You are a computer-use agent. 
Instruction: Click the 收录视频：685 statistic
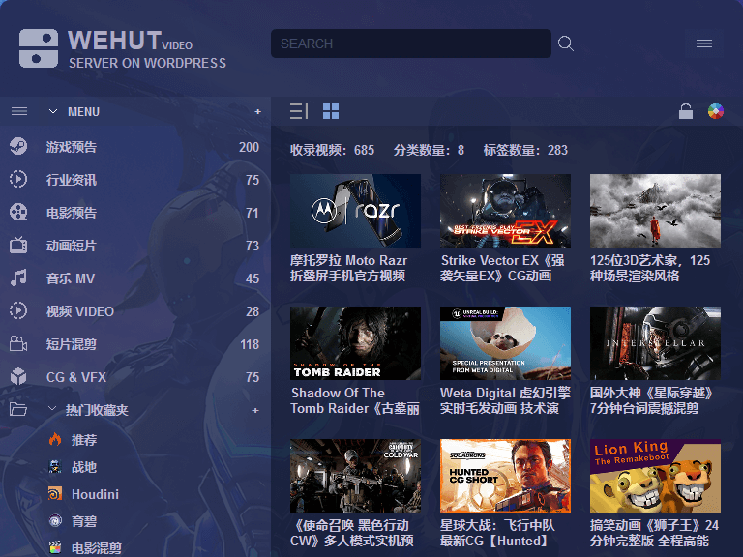(x=332, y=150)
